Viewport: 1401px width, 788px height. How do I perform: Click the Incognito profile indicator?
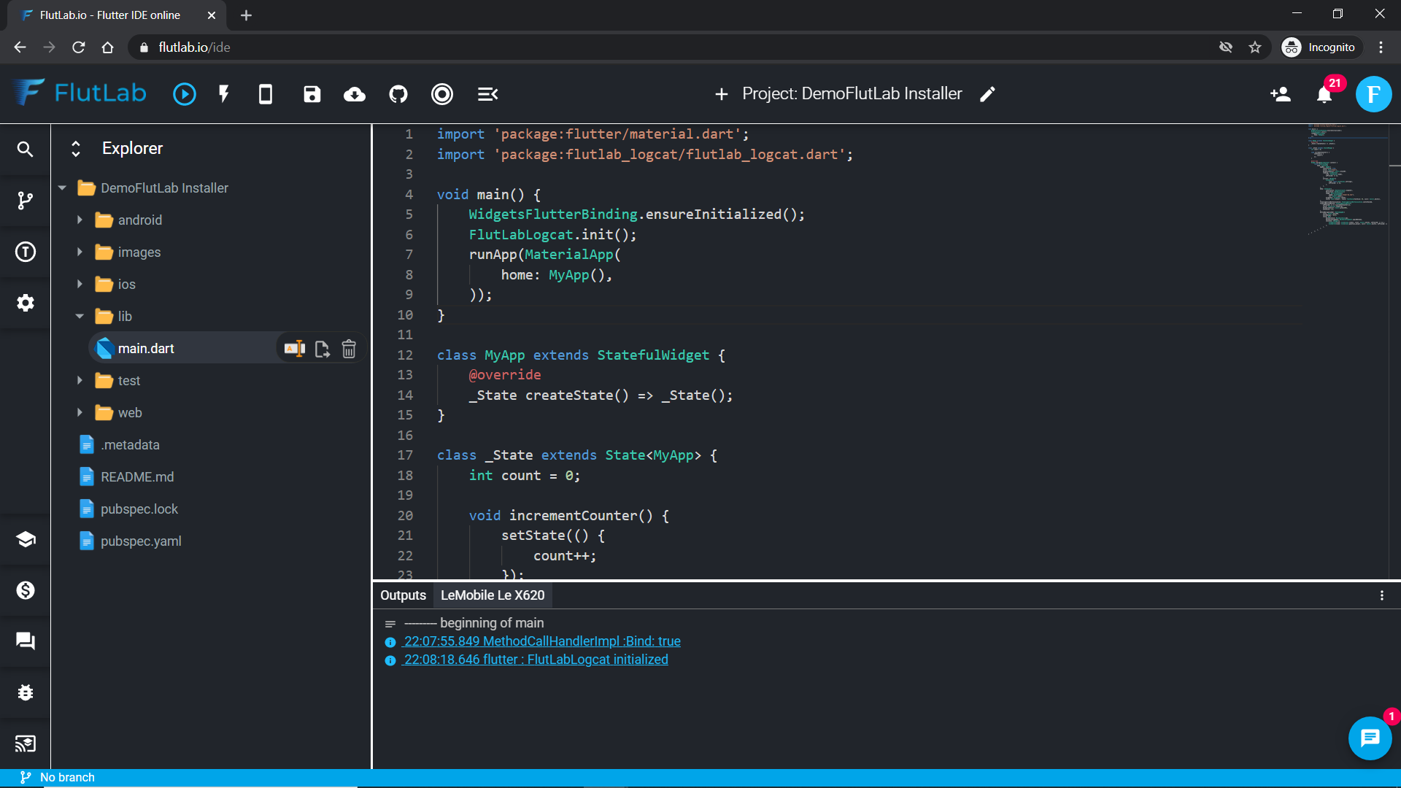1321,47
